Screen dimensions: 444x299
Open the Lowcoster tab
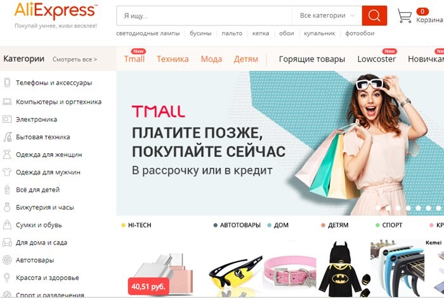(x=376, y=59)
